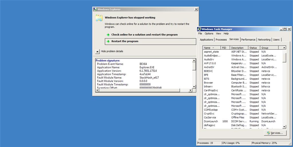Viewport: 293px width, 147px height.
Task: Click application version 6.1.7601.17514
Action: tap(148, 71)
